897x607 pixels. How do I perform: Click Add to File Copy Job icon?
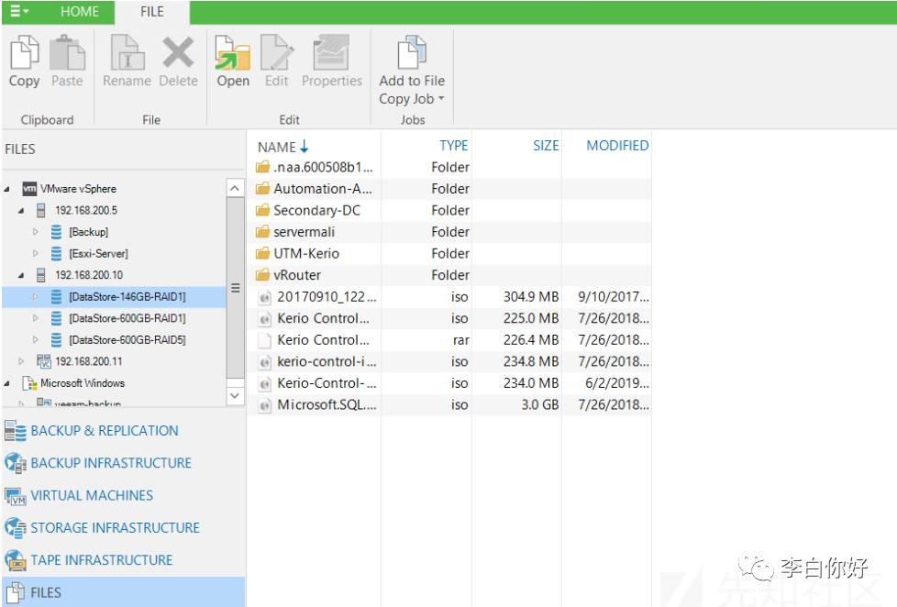tap(412, 52)
